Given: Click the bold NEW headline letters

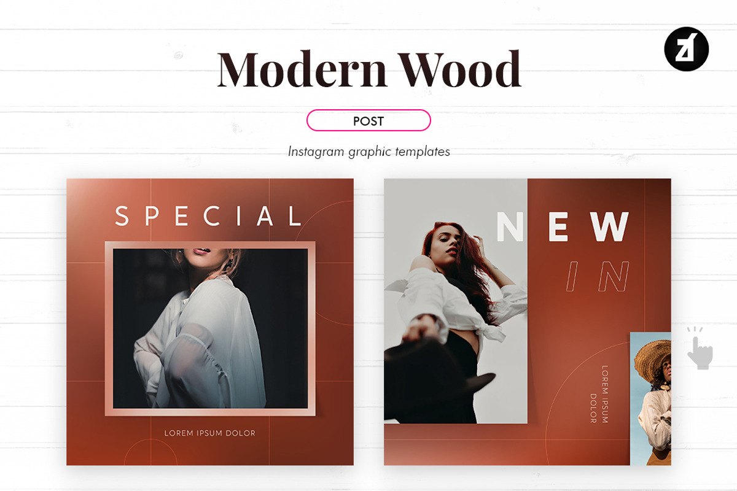Looking at the screenshot, I should pos(563,226).
